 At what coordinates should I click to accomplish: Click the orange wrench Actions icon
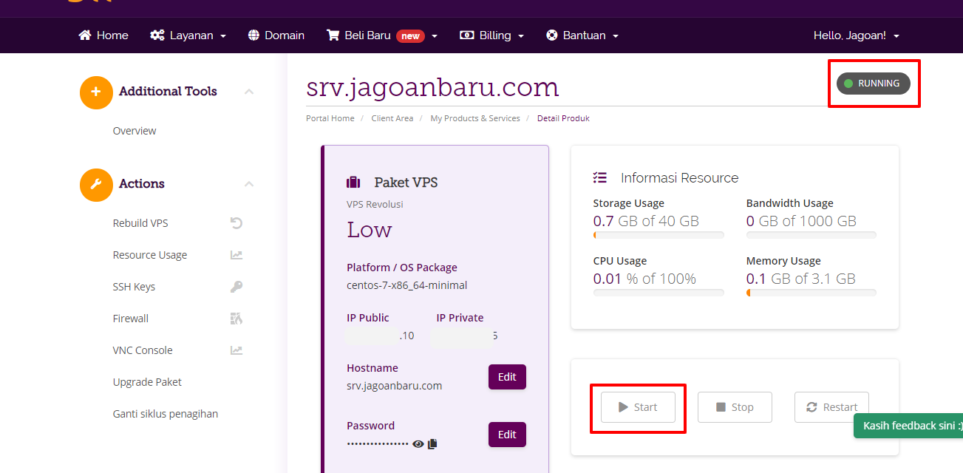(x=96, y=185)
